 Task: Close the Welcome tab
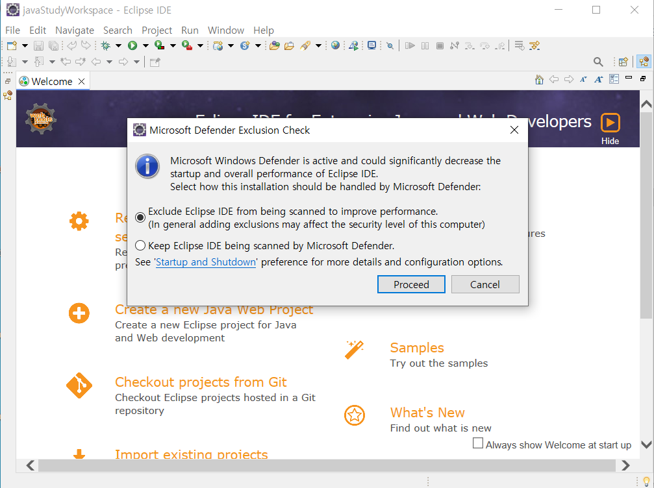pos(82,81)
